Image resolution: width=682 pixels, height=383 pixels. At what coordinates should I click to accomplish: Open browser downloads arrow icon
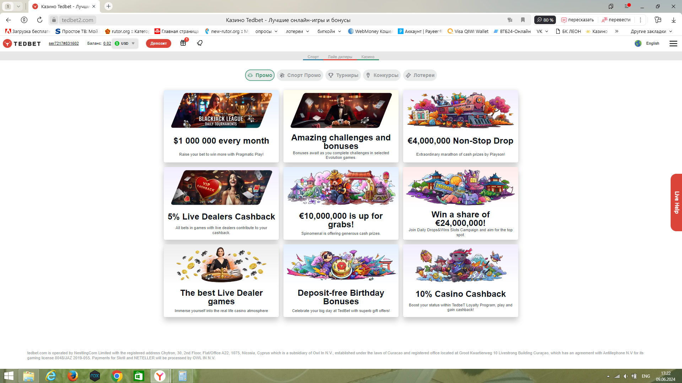(x=673, y=20)
